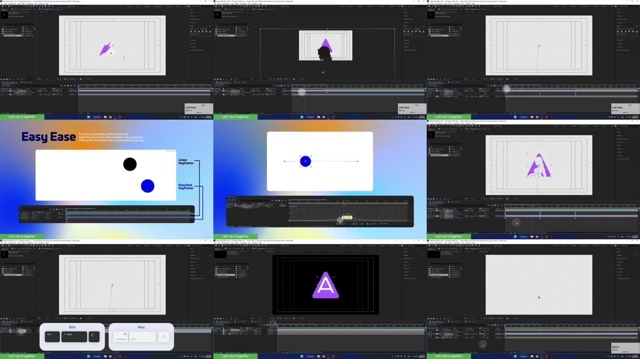Click the Ctrl key in Win shortcut overlay
640x359 pixels.
52,337
